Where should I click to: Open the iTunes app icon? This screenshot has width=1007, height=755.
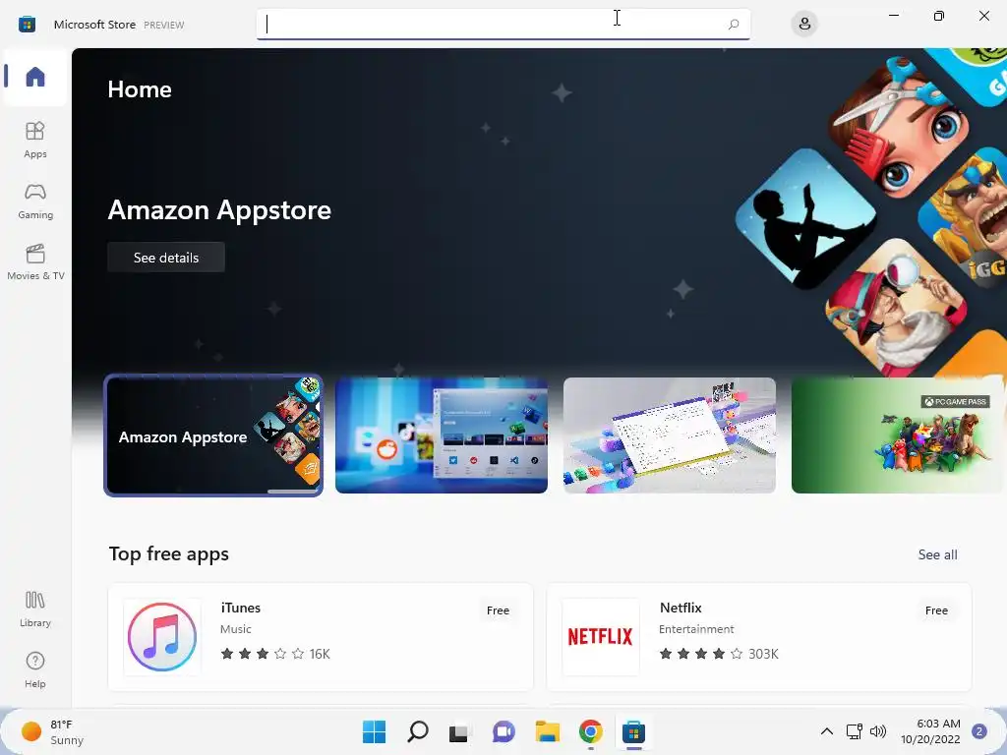click(x=162, y=637)
